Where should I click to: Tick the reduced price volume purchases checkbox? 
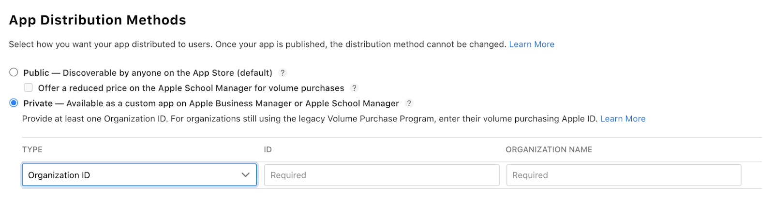click(x=29, y=87)
